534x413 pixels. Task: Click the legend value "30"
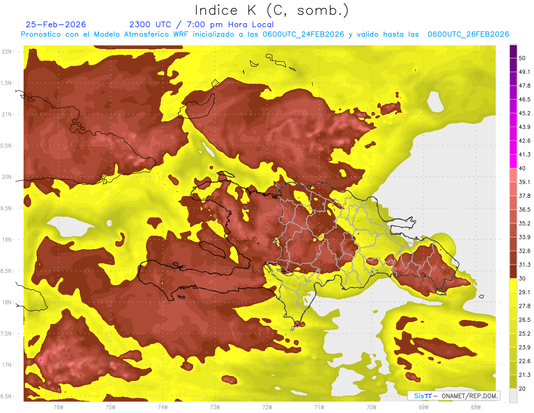(522, 278)
